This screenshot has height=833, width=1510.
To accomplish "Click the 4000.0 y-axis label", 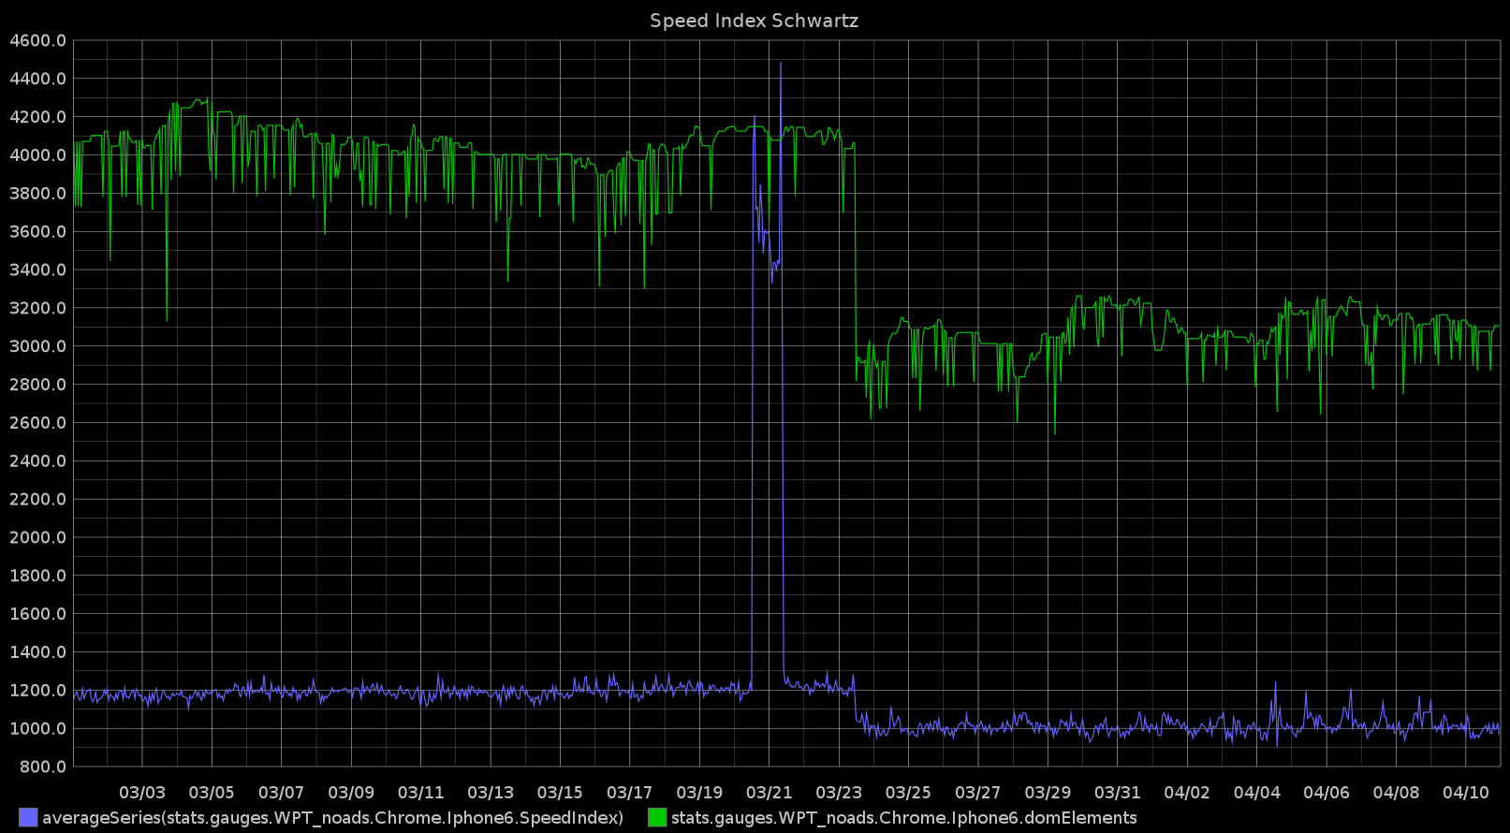I will pos(37,155).
